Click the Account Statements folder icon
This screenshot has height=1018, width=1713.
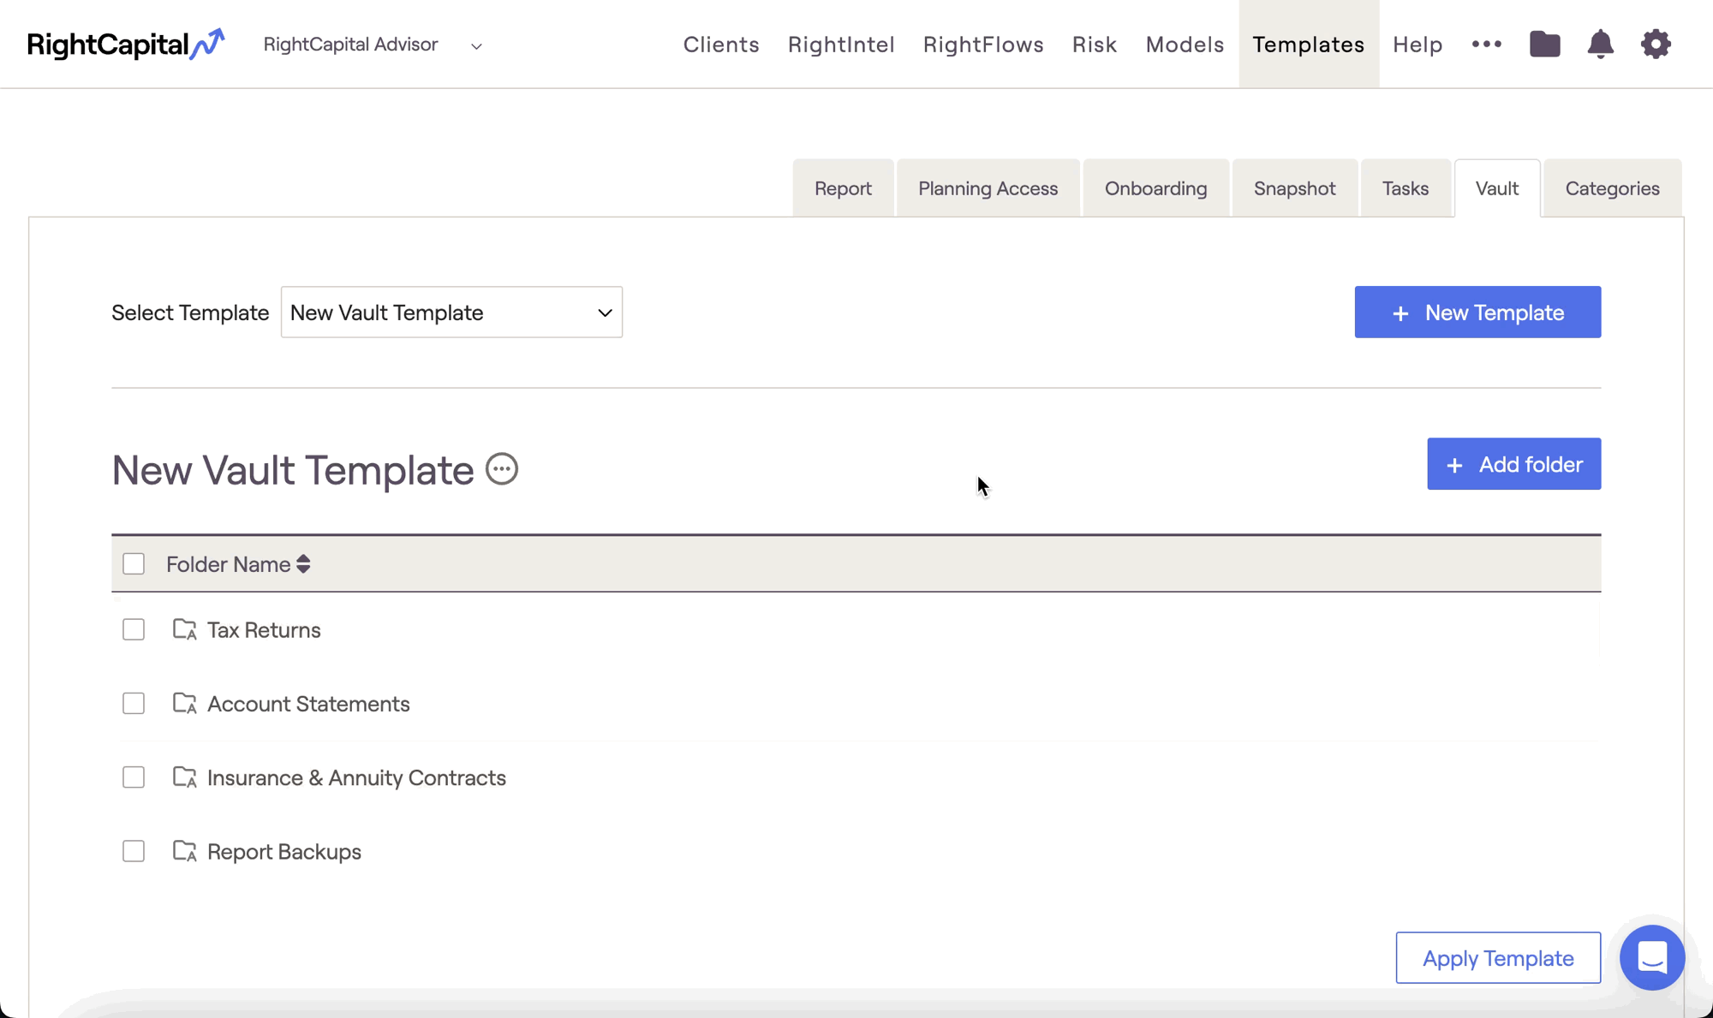[x=185, y=703]
